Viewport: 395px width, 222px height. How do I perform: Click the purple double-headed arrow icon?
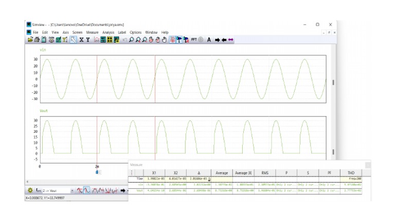(230, 39)
